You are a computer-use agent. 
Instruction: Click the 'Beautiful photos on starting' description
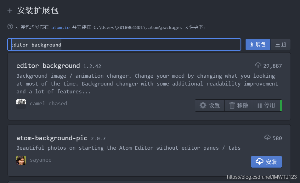(x=128, y=148)
